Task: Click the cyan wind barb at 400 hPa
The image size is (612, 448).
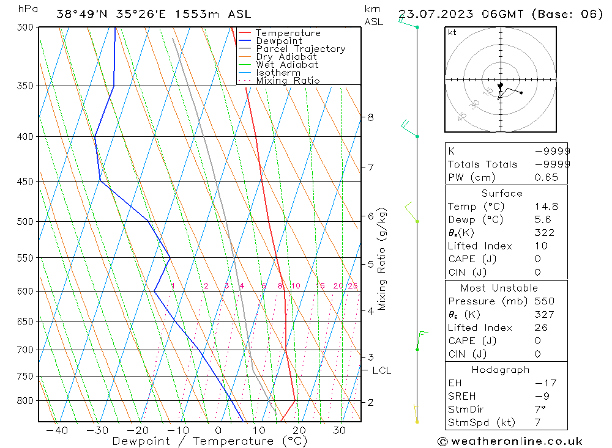Action: [x=409, y=130]
